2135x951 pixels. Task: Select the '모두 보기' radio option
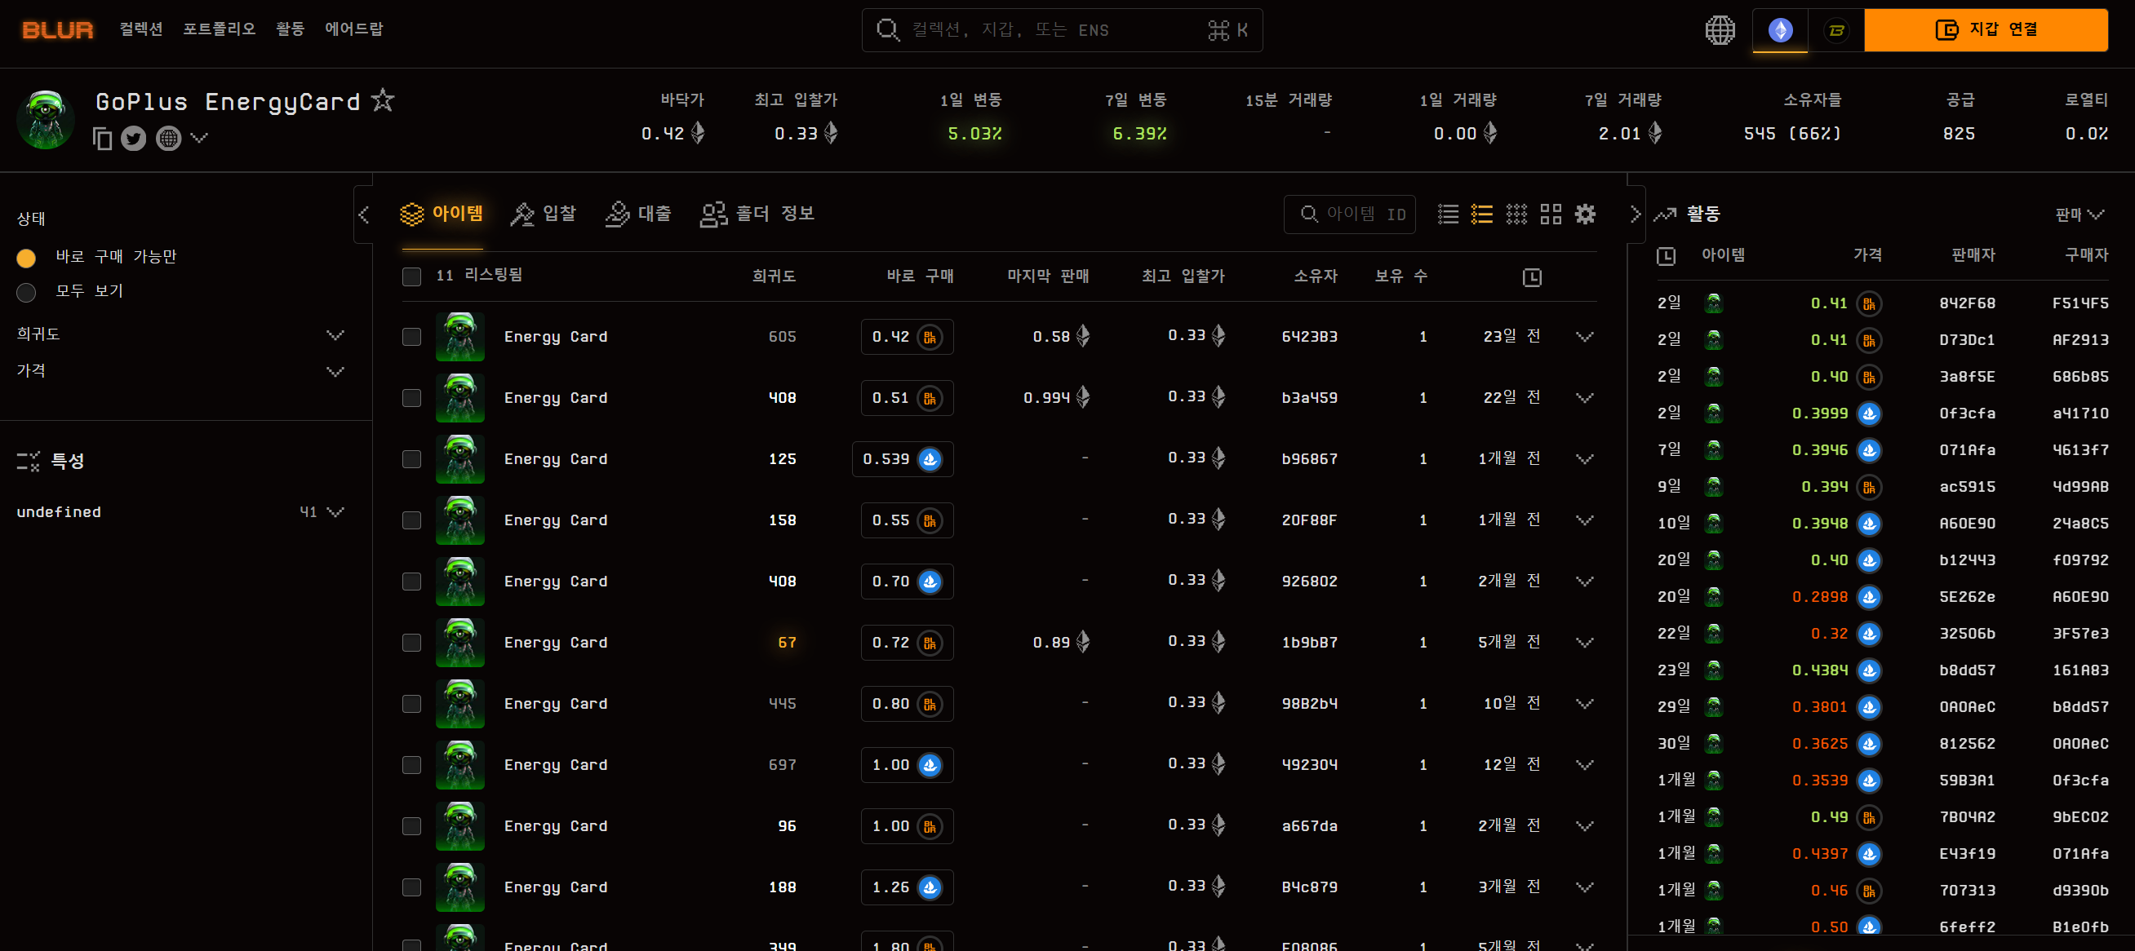26,292
